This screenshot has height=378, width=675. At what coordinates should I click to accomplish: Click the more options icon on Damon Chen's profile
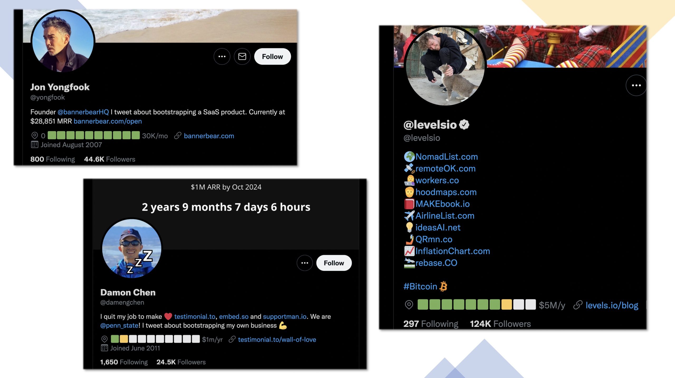(x=305, y=263)
